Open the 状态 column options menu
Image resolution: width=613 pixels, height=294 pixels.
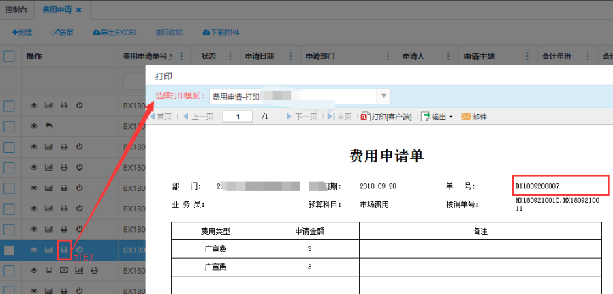[x=229, y=57]
